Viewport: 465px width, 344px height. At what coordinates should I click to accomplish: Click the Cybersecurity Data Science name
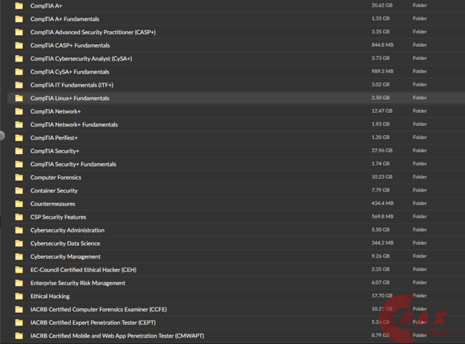(65, 243)
